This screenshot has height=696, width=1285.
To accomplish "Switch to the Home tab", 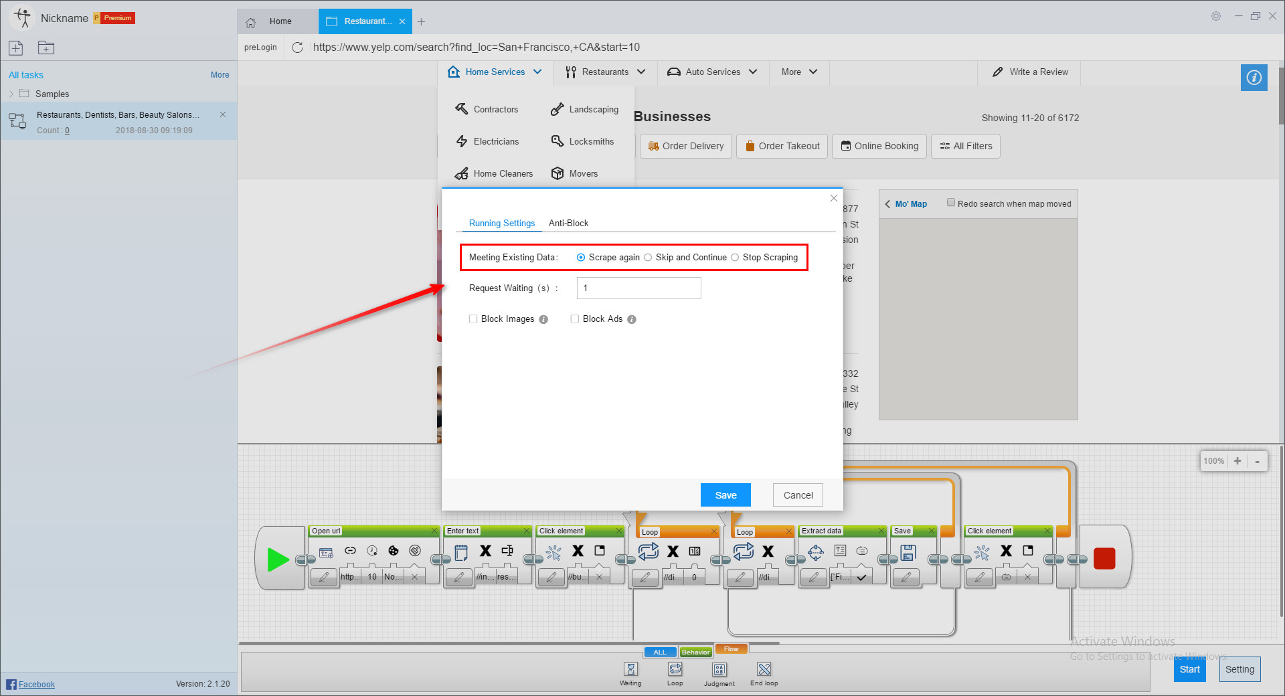I will pos(280,21).
